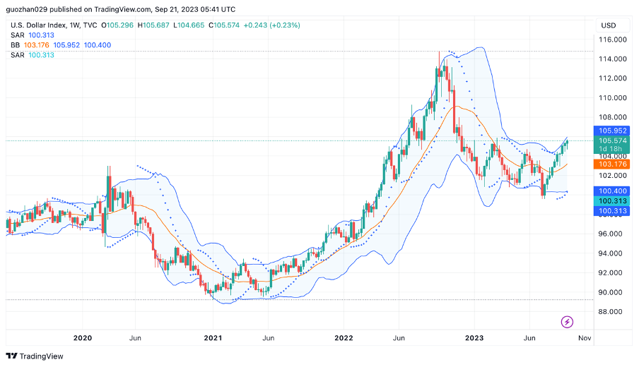Open the USD currency selector
The image size is (639, 367).
(608, 25)
